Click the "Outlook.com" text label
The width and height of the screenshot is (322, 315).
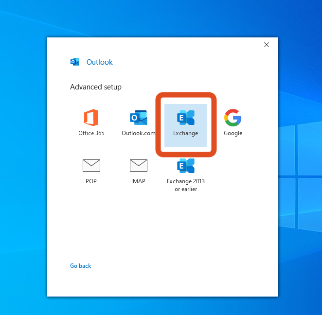138,133
